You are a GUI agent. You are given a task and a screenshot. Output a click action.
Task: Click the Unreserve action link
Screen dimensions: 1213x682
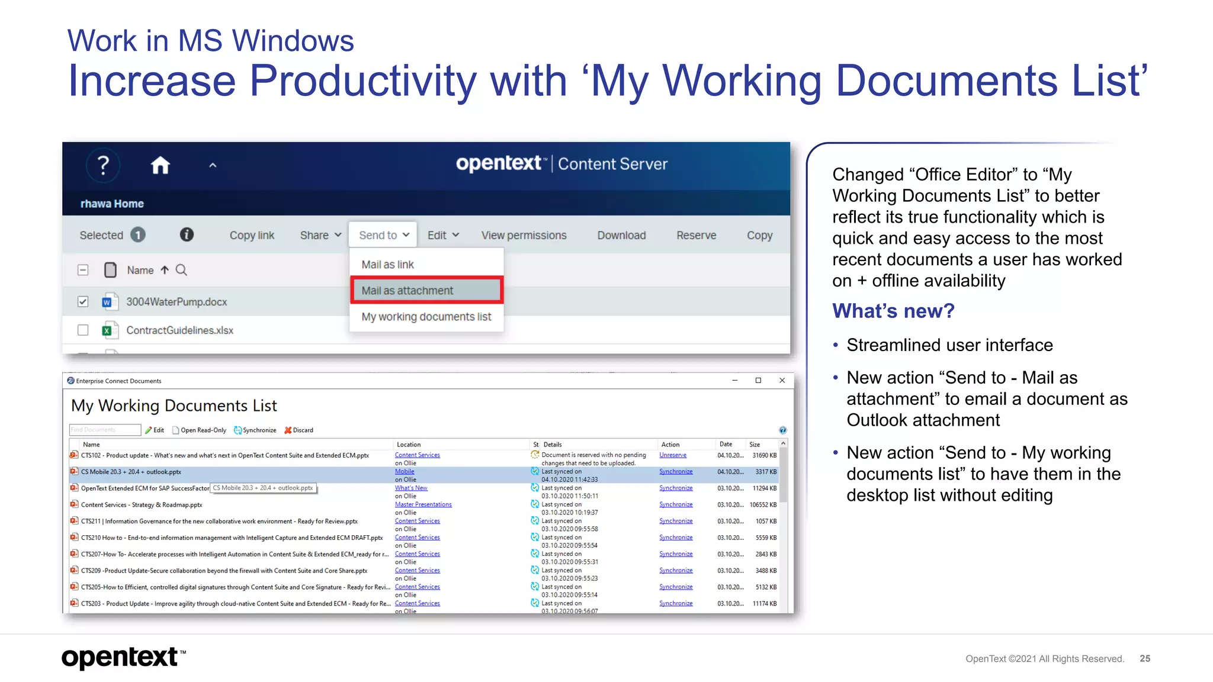673,455
